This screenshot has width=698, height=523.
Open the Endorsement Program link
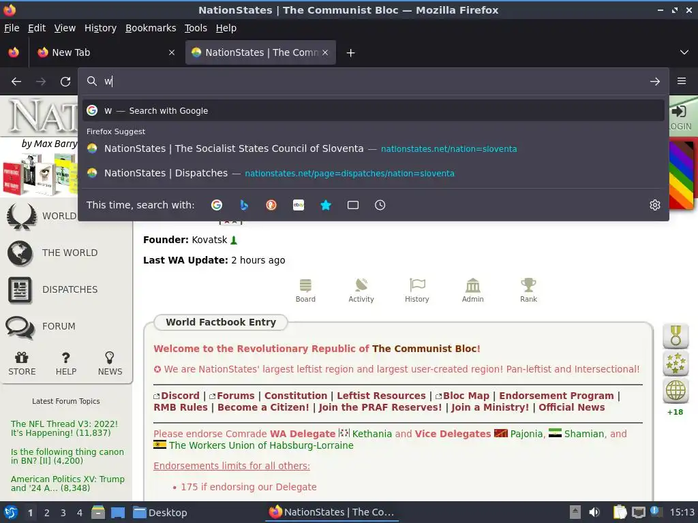tap(556, 396)
